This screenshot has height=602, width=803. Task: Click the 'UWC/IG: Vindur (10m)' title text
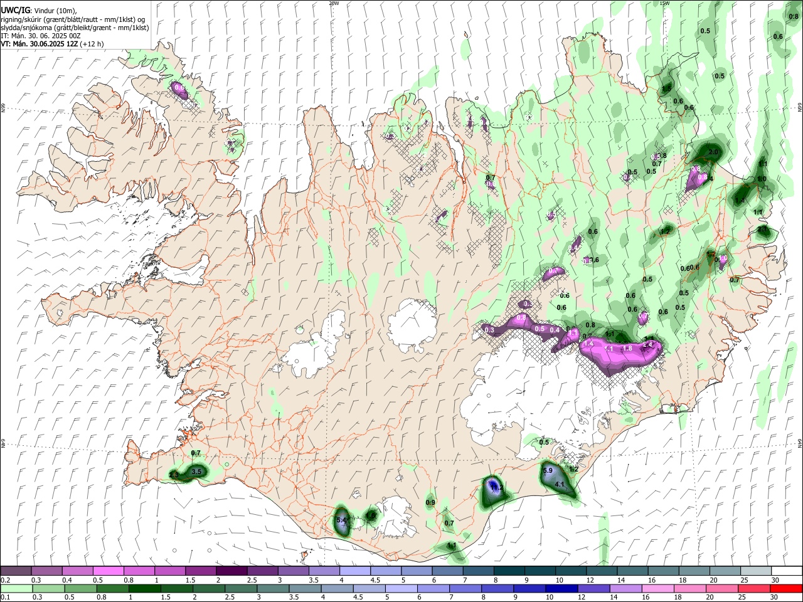point(38,11)
